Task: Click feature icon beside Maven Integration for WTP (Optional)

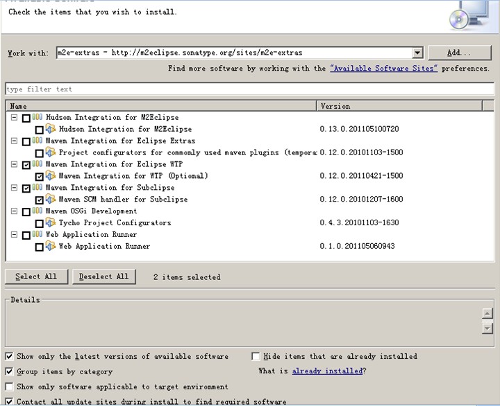Action: coord(51,176)
